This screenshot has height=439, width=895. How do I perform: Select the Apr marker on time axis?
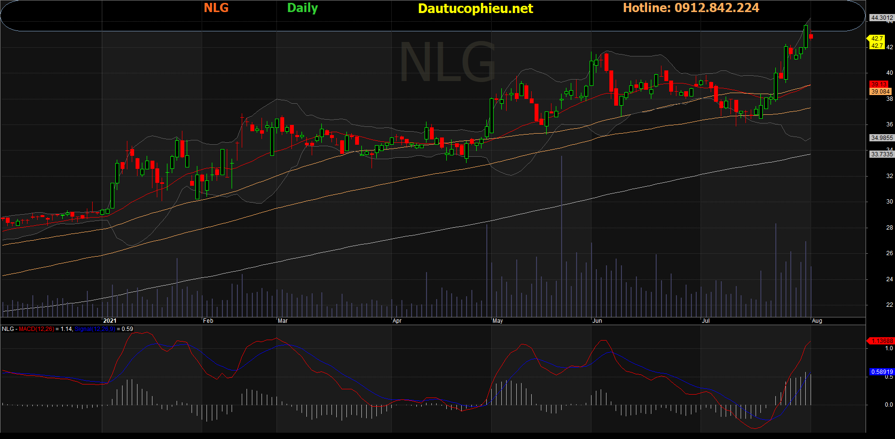pyautogui.click(x=397, y=321)
